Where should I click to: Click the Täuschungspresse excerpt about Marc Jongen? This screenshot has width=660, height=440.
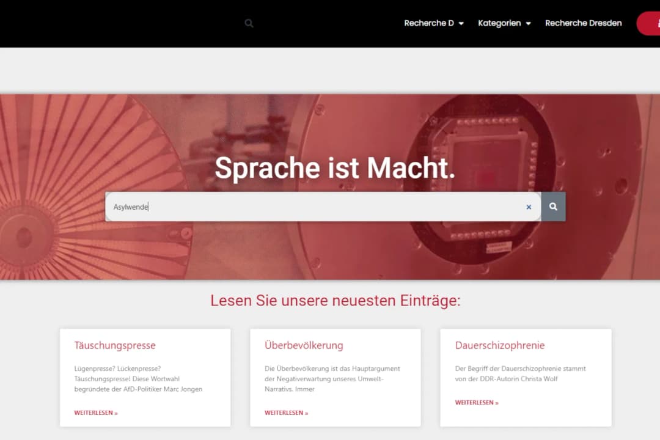[138, 379]
